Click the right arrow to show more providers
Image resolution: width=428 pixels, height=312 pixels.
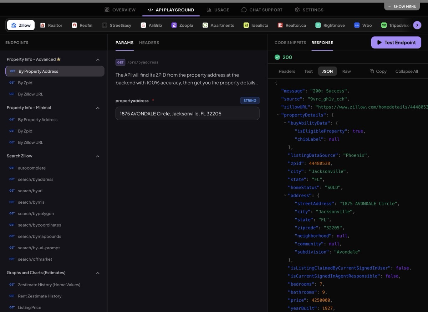[417, 25]
